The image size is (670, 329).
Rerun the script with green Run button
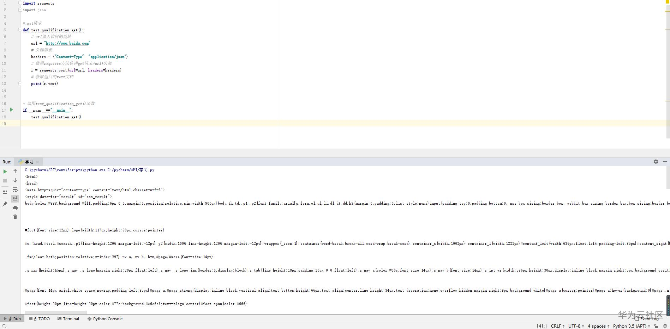pyautogui.click(x=5, y=172)
